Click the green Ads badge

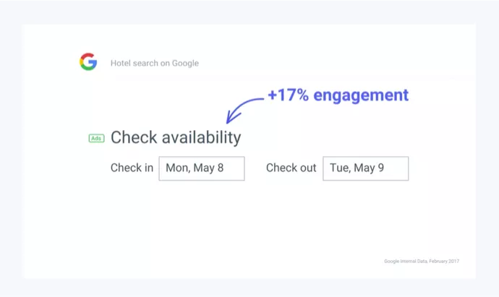tap(96, 138)
